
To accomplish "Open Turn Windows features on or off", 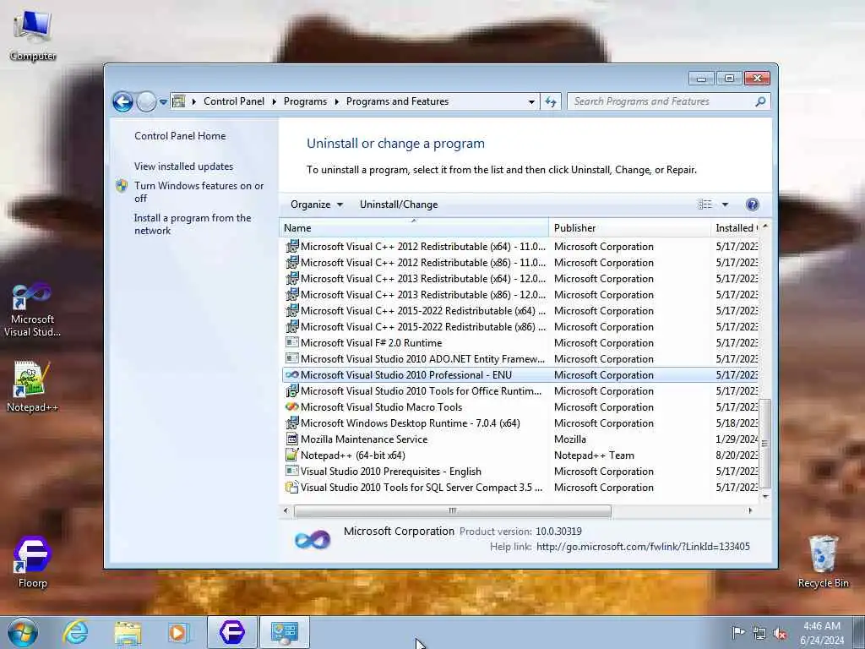I will 199,192.
